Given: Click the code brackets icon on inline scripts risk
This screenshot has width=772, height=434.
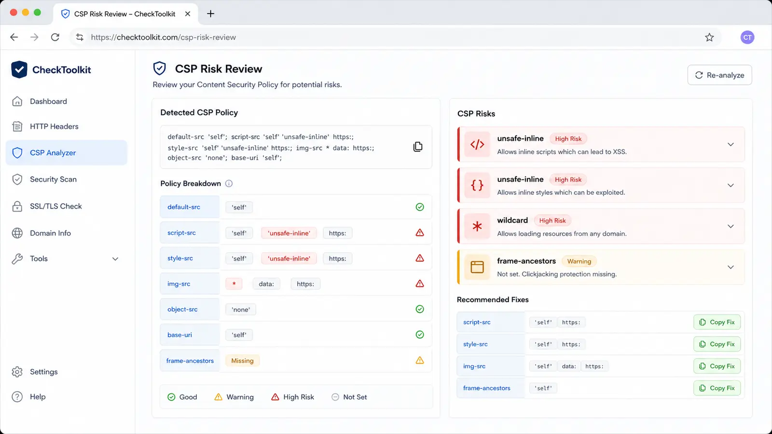Looking at the screenshot, I should coord(477,145).
